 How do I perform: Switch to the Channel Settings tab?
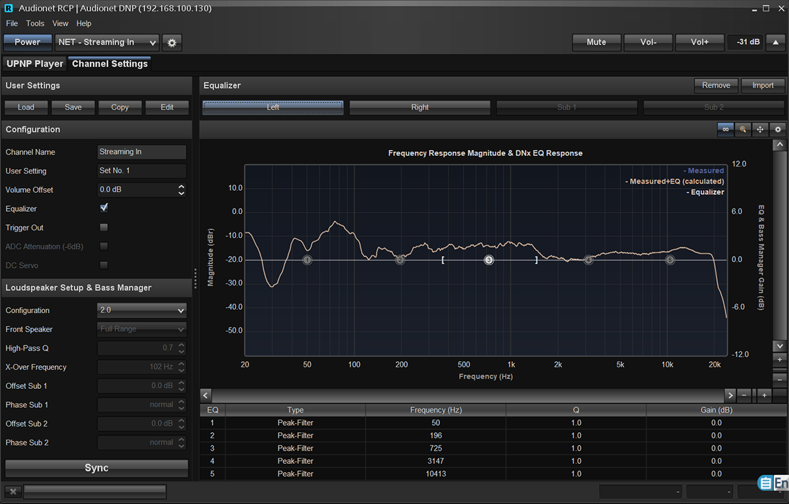coord(110,64)
